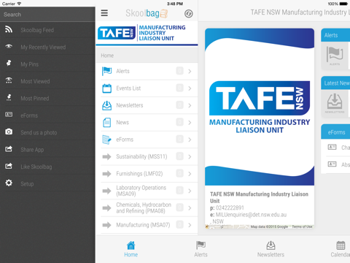
Task: Select the Send us a photo camera icon
Action: point(9,131)
